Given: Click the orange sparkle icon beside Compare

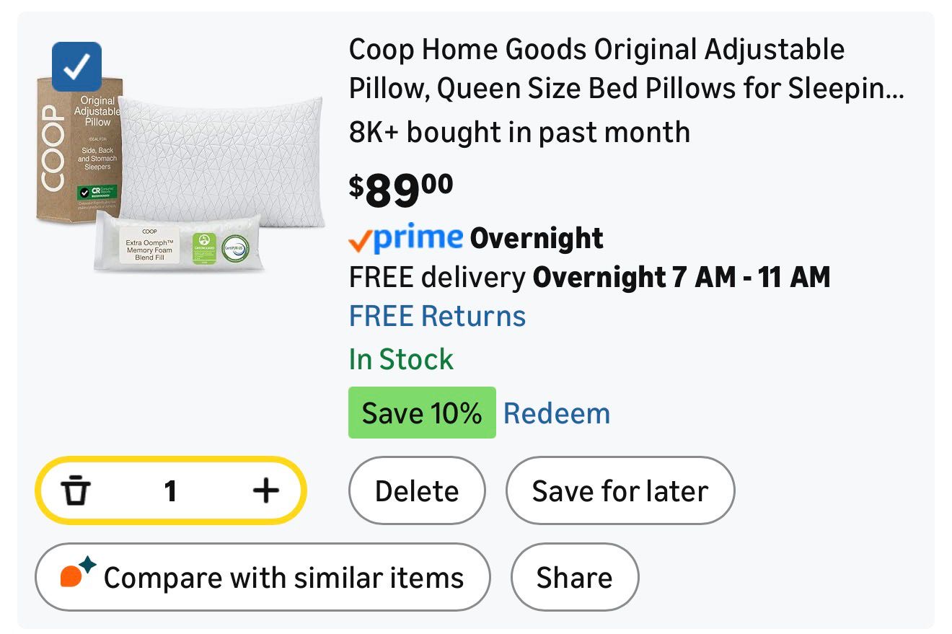Looking at the screenshot, I should 77,575.
